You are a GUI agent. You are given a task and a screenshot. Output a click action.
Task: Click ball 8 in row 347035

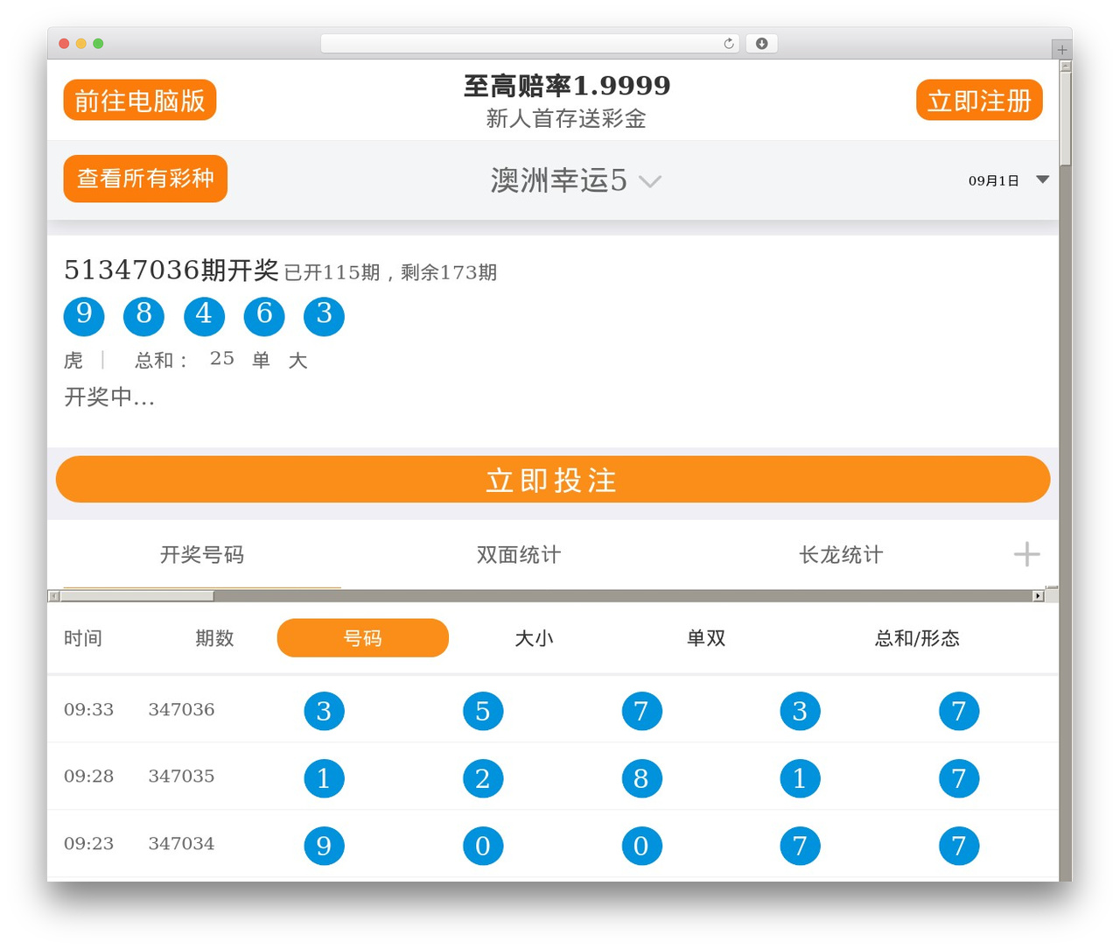click(x=641, y=778)
